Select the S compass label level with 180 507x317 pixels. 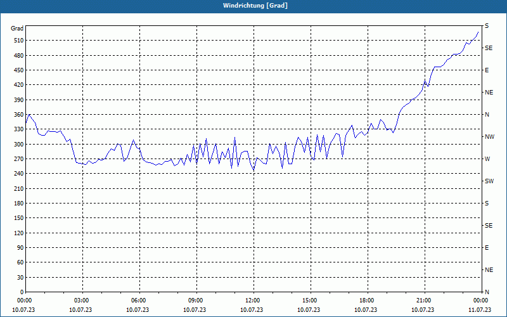click(x=487, y=203)
